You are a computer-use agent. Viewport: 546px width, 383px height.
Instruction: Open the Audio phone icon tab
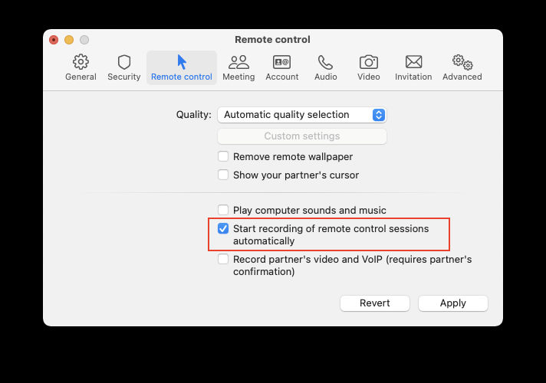pyautogui.click(x=325, y=62)
